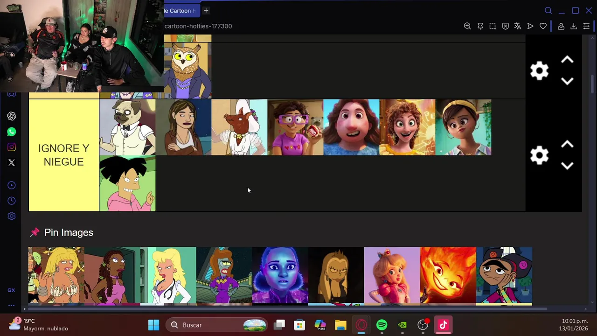
Task: Click the address bar URL cartoon-hotties-177300
Action: [x=198, y=26]
